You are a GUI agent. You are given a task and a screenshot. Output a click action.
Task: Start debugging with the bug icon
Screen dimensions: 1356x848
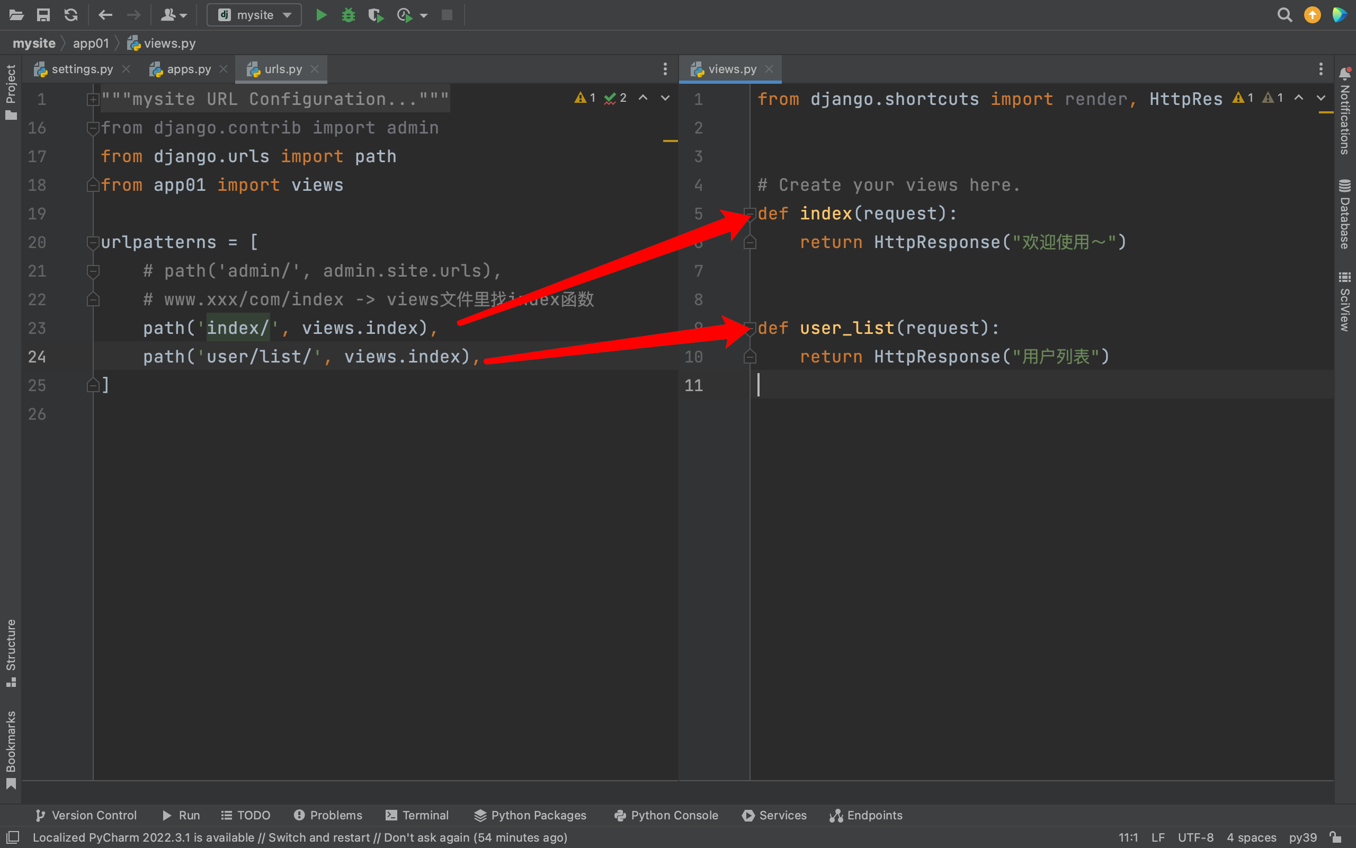pyautogui.click(x=348, y=15)
